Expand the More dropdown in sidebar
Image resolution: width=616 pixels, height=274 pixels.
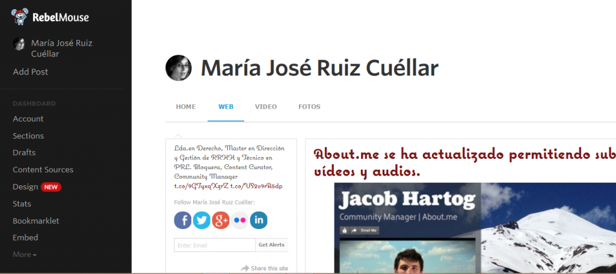25,254
